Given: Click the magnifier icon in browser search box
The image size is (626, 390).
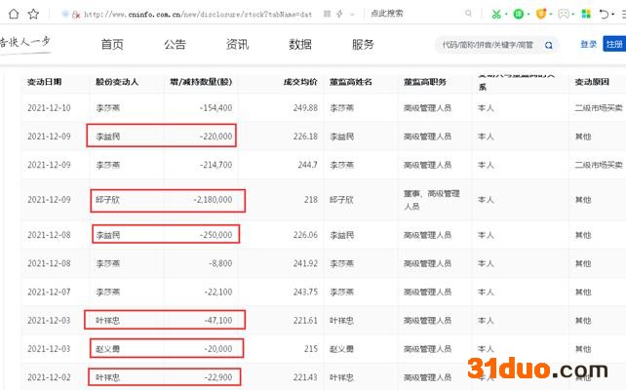Looking at the screenshot, I should (468, 14).
